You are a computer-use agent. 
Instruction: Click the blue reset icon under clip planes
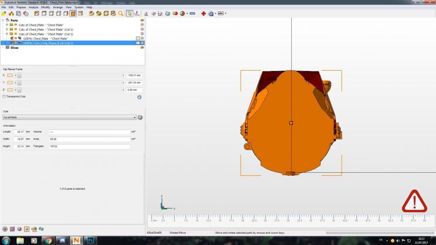139,97
